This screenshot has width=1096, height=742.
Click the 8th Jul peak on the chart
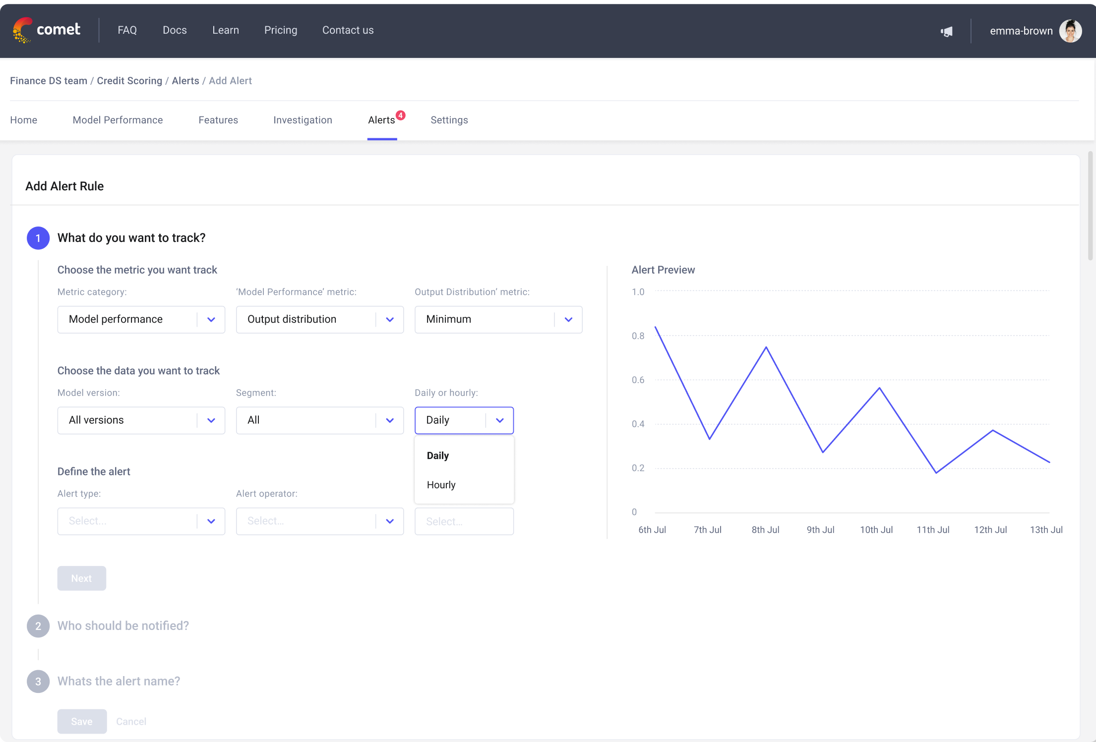(x=766, y=347)
